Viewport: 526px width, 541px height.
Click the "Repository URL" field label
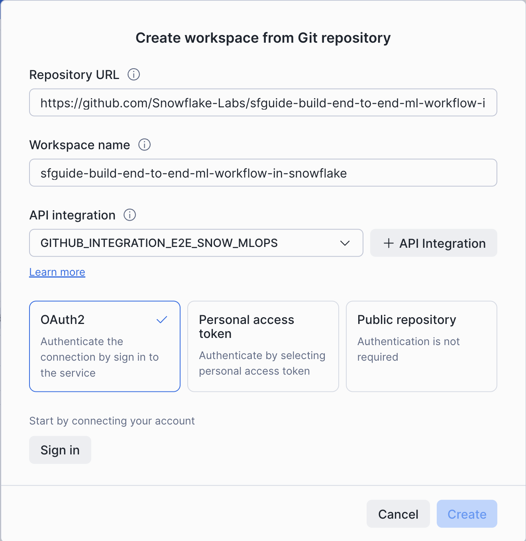tap(74, 75)
